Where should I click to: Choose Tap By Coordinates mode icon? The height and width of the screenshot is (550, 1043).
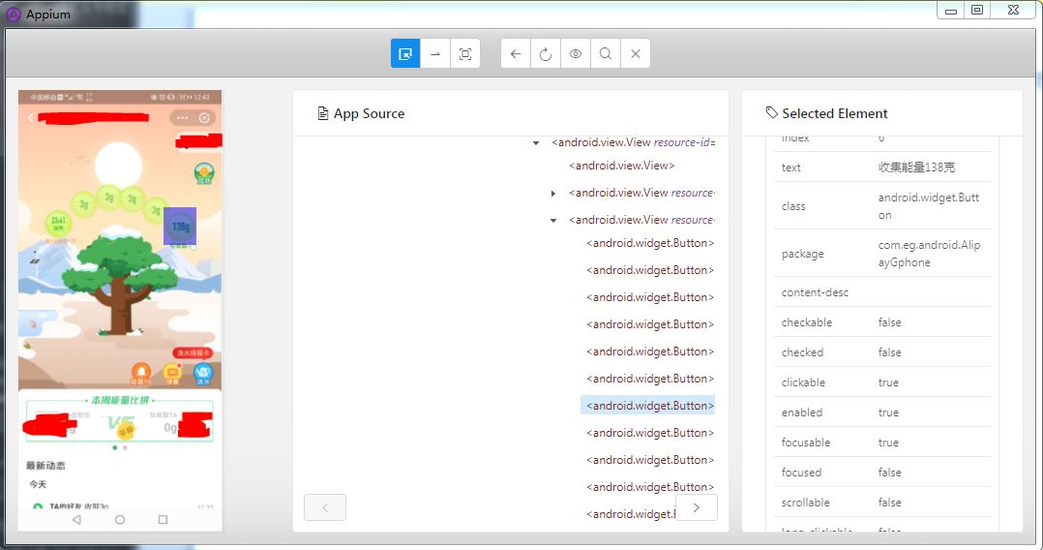click(465, 54)
